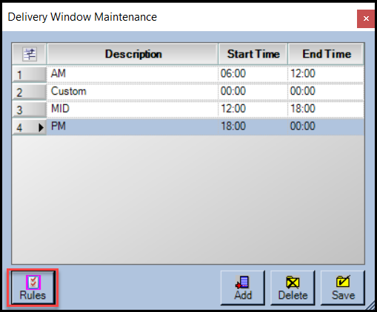Click AM end time 12:00
The height and width of the screenshot is (312, 377).
(x=326, y=74)
